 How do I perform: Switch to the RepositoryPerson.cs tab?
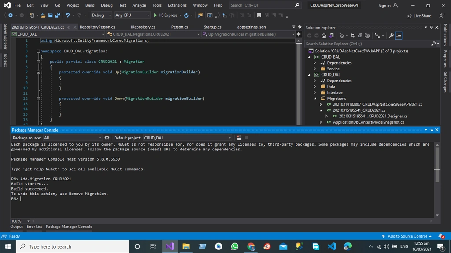pos(97,27)
